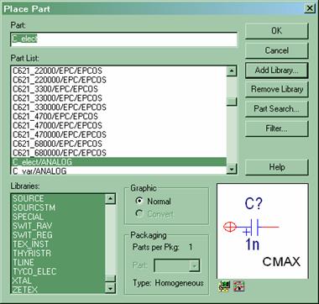
Task: Click Part List scroll up arrow
Action: (x=232, y=71)
